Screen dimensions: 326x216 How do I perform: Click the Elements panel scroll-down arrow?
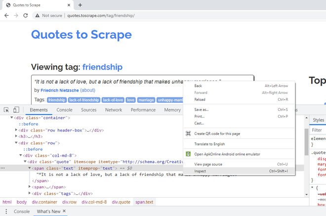(x=306, y=195)
